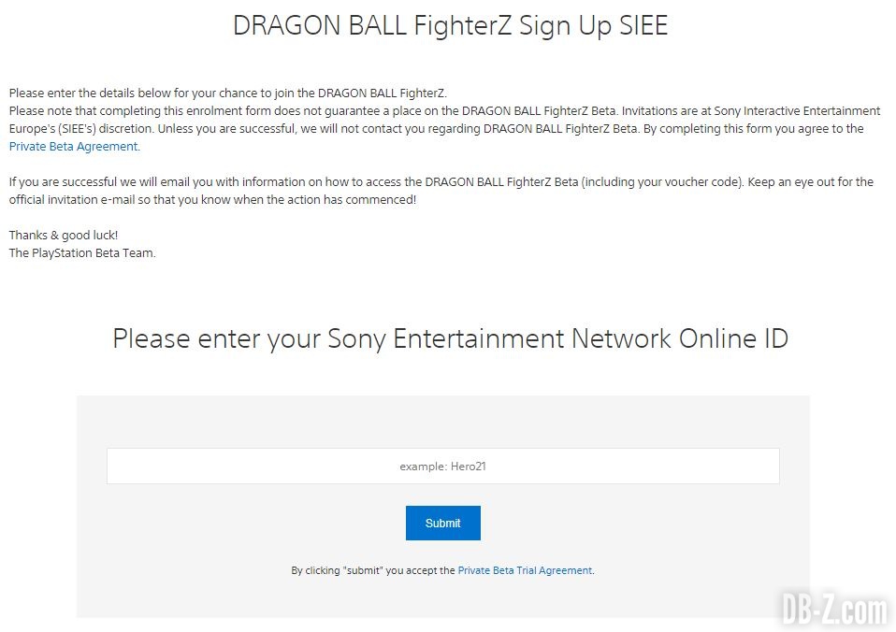Focus the Online ID field showing example: Hero21
The height and width of the screenshot is (632, 896).
[443, 467]
